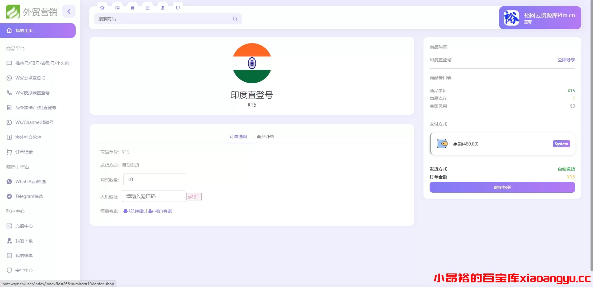Open the home icon in top toolbar
593x287 pixels.
click(x=102, y=8)
